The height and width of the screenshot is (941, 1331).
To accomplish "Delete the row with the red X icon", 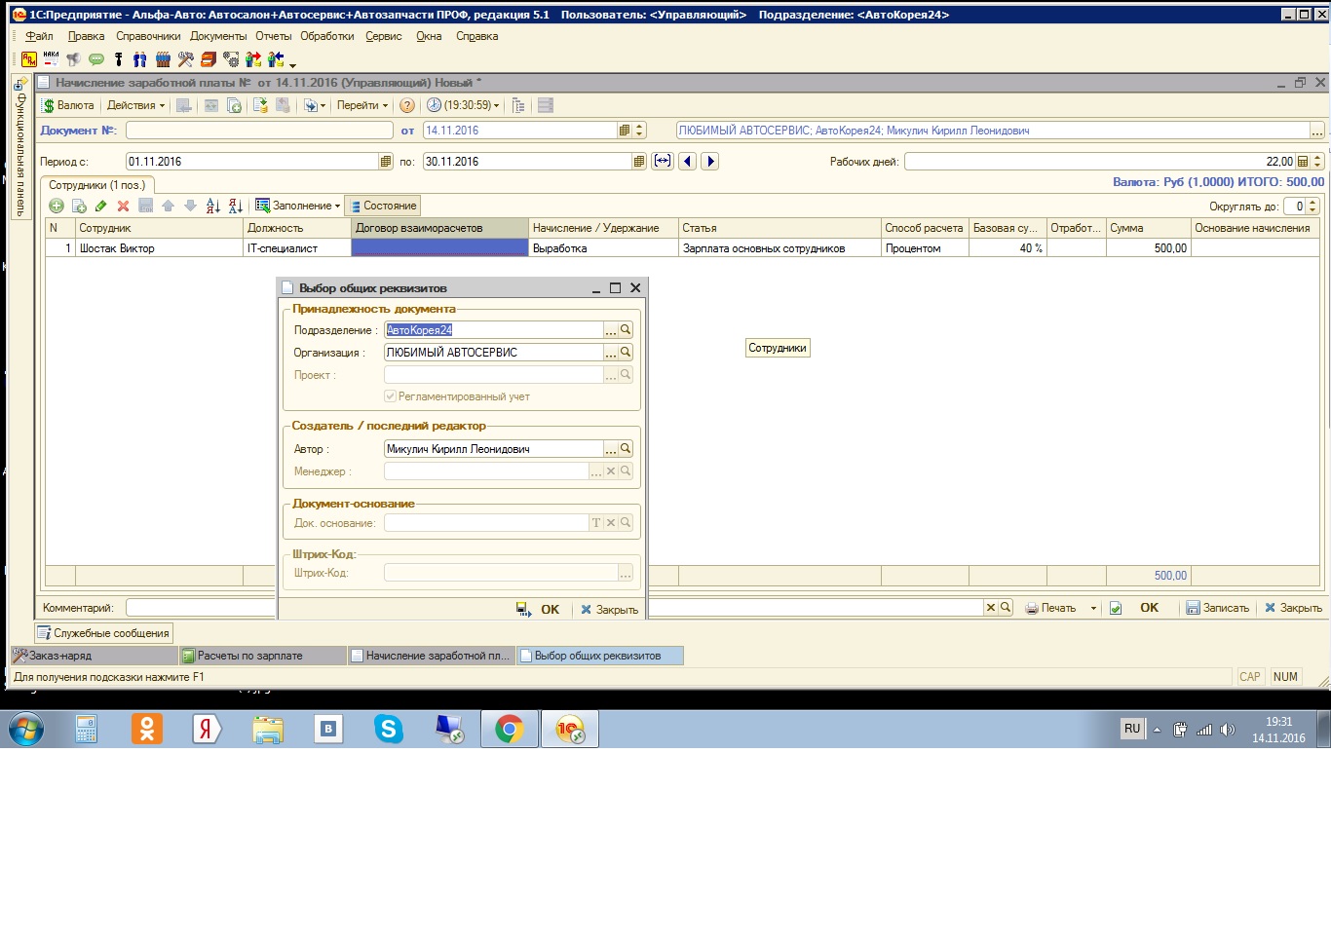I will 123,206.
